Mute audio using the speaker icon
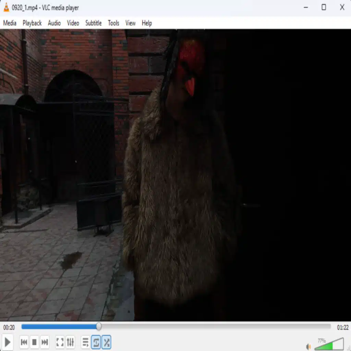Viewport: 351px width, 351px height. (308, 347)
